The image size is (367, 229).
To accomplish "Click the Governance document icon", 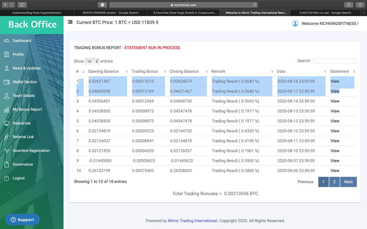I will click(6, 164).
